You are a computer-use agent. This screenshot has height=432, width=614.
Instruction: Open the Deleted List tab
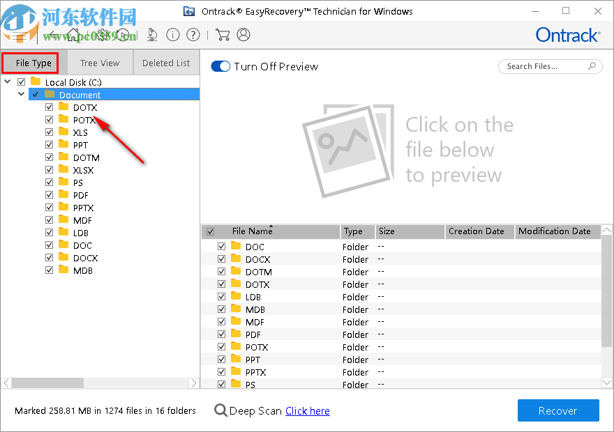pyautogui.click(x=166, y=63)
